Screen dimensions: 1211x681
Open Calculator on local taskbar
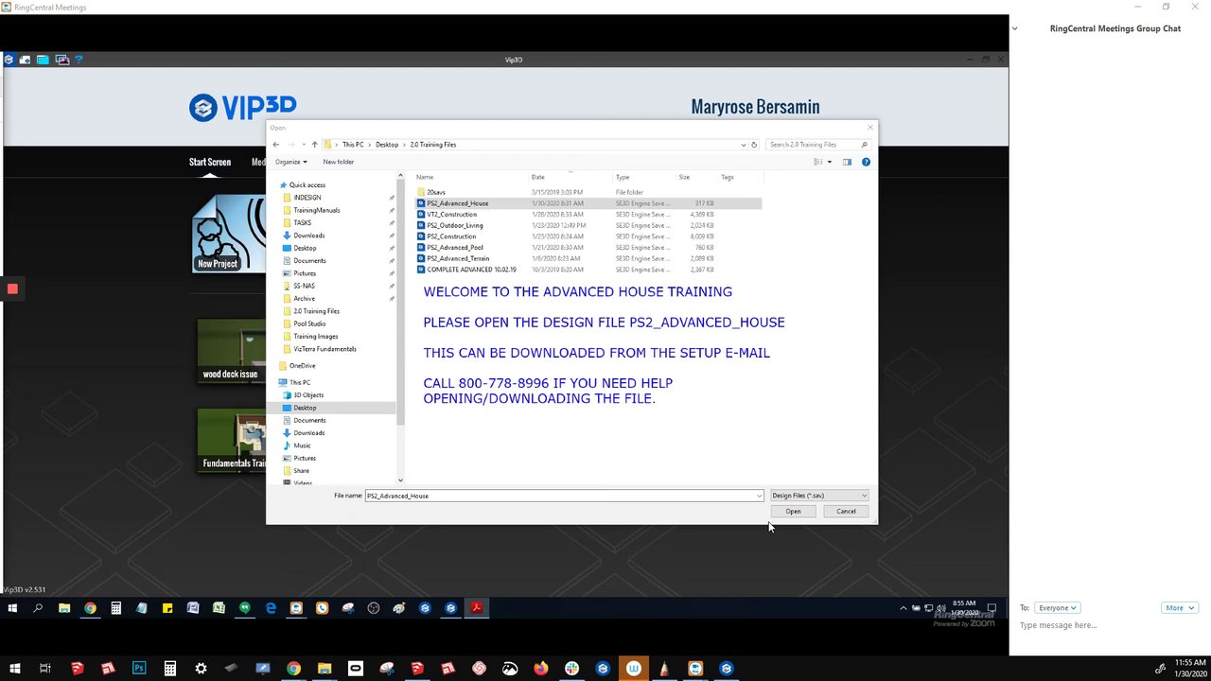click(170, 669)
